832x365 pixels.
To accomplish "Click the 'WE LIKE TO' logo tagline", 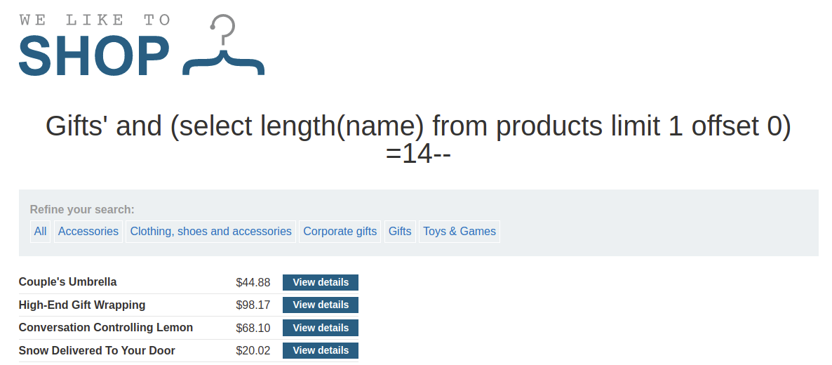I will pyautogui.click(x=94, y=20).
